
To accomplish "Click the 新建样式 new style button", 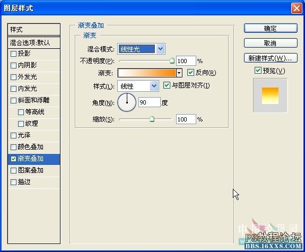I will (271, 58).
